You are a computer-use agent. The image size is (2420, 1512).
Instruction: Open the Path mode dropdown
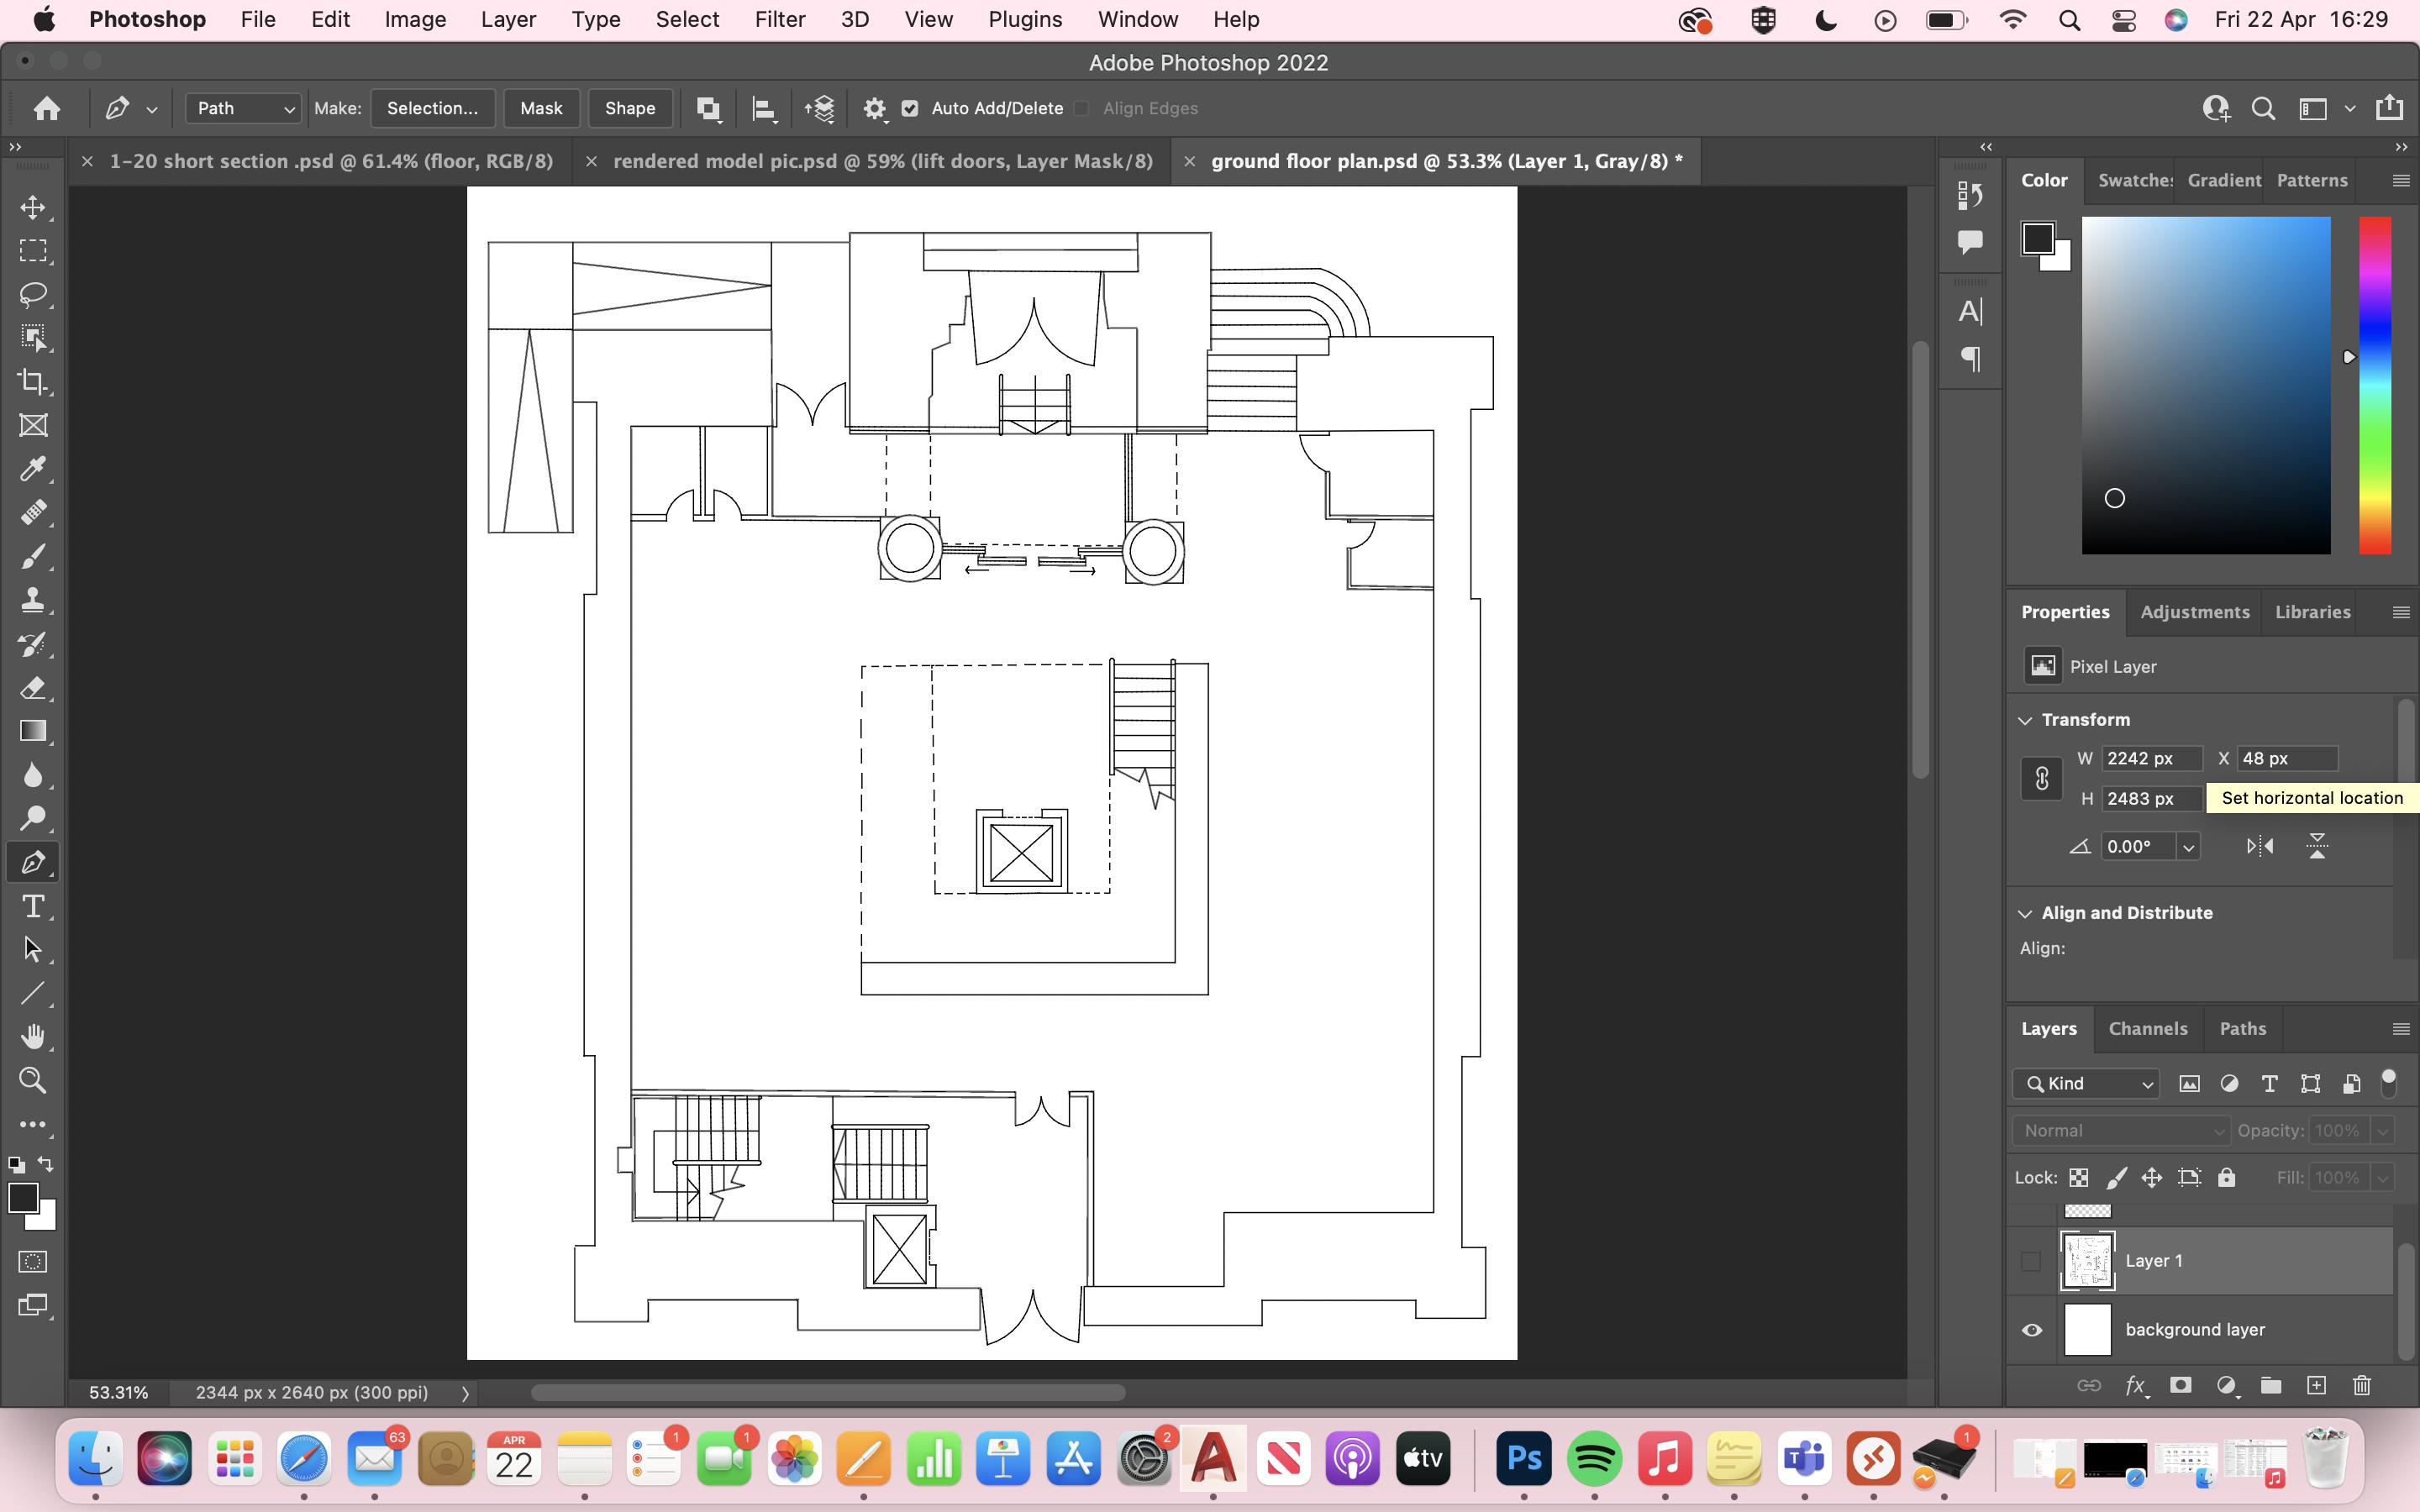pos(243,108)
